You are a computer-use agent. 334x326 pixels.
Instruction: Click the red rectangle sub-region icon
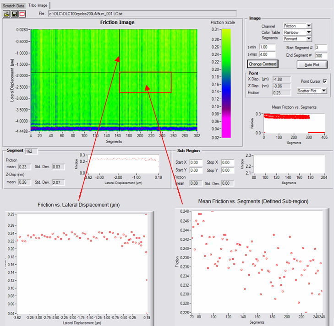coord(22,14)
